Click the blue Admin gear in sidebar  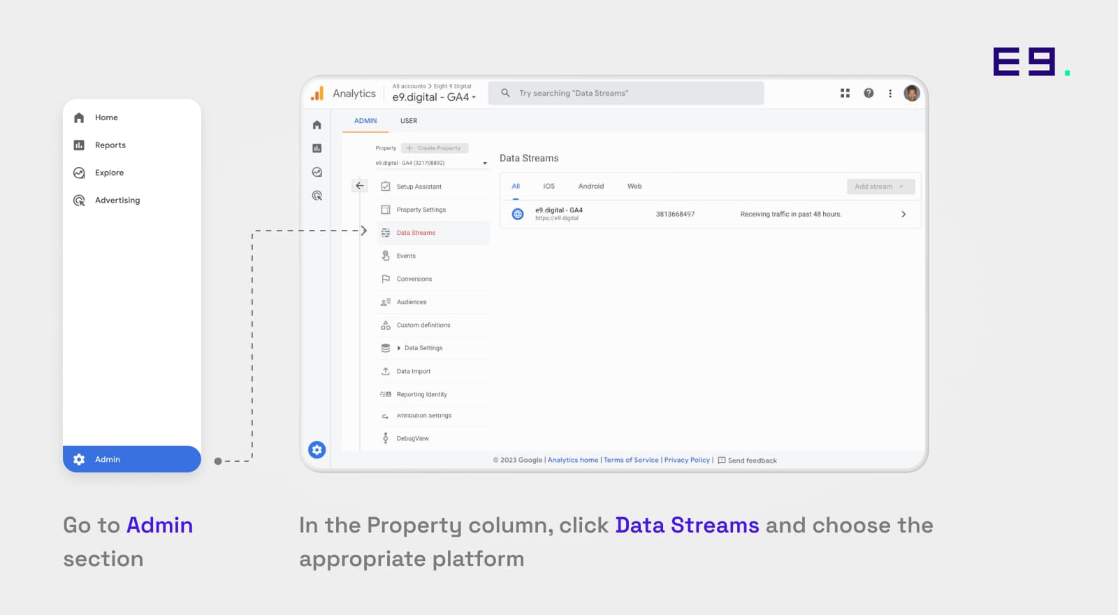click(317, 450)
